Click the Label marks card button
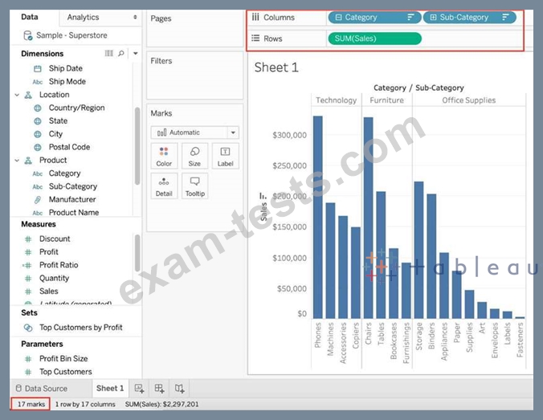This screenshot has height=420, width=543. [x=225, y=156]
